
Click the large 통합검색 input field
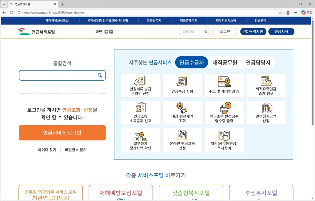pos(58,75)
